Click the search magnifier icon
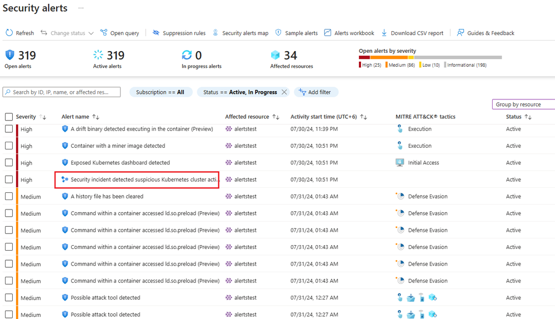Screen dimensions: 555x319 (x=8, y=92)
